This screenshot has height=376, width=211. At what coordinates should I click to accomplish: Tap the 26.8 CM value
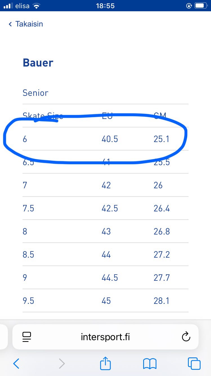point(161,231)
